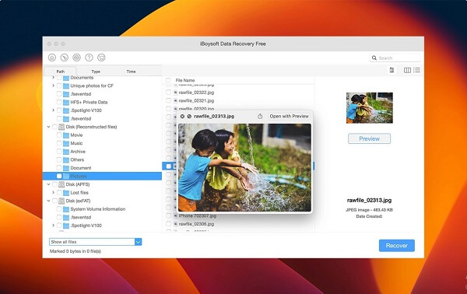Click the Document folder icon
The image size is (467, 294).
click(66, 168)
